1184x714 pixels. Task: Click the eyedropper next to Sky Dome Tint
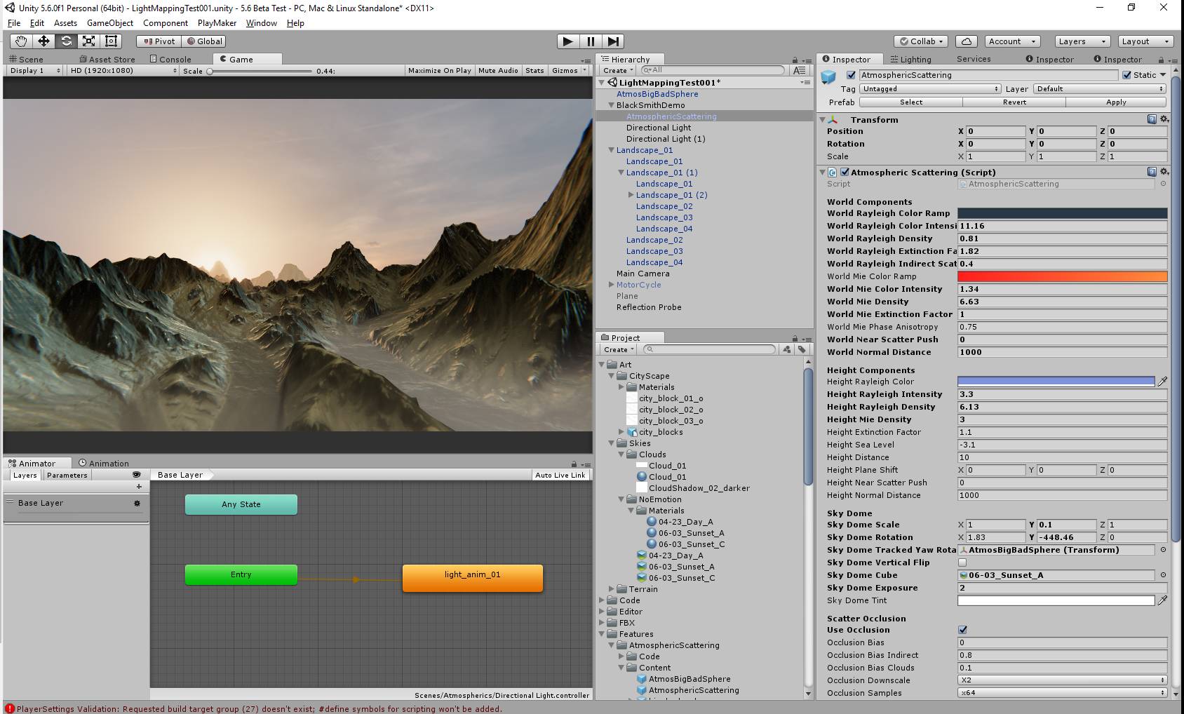[x=1163, y=600]
